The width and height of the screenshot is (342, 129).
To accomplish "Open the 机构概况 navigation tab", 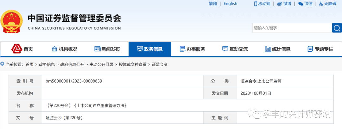I will 64,49.
